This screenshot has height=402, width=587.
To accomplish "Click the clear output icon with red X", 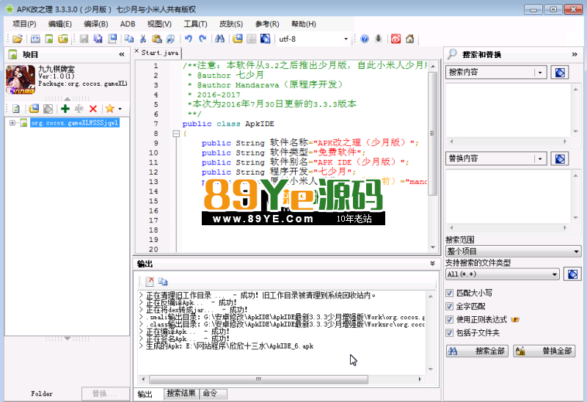I will click(x=150, y=282).
